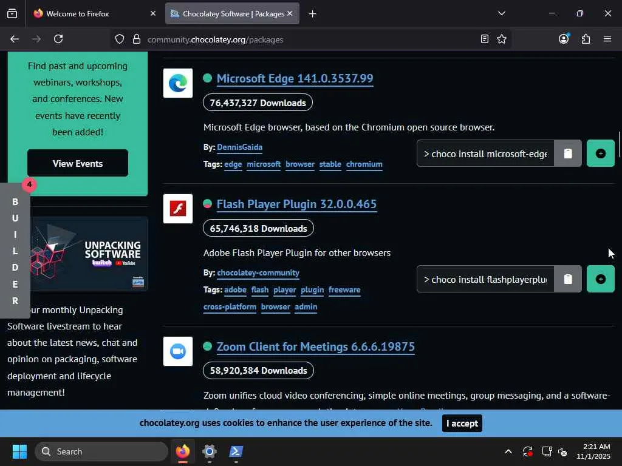Reload the current page
The height and width of the screenshot is (466, 622).
pyautogui.click(x=58, y=39)
